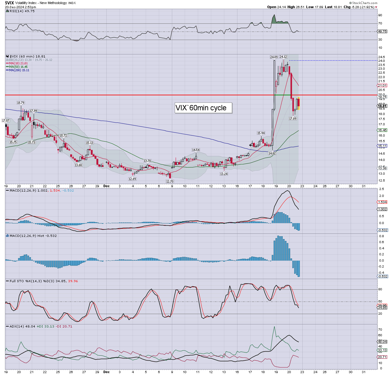Click the red MA(10) legend line marker

(7, 63)
